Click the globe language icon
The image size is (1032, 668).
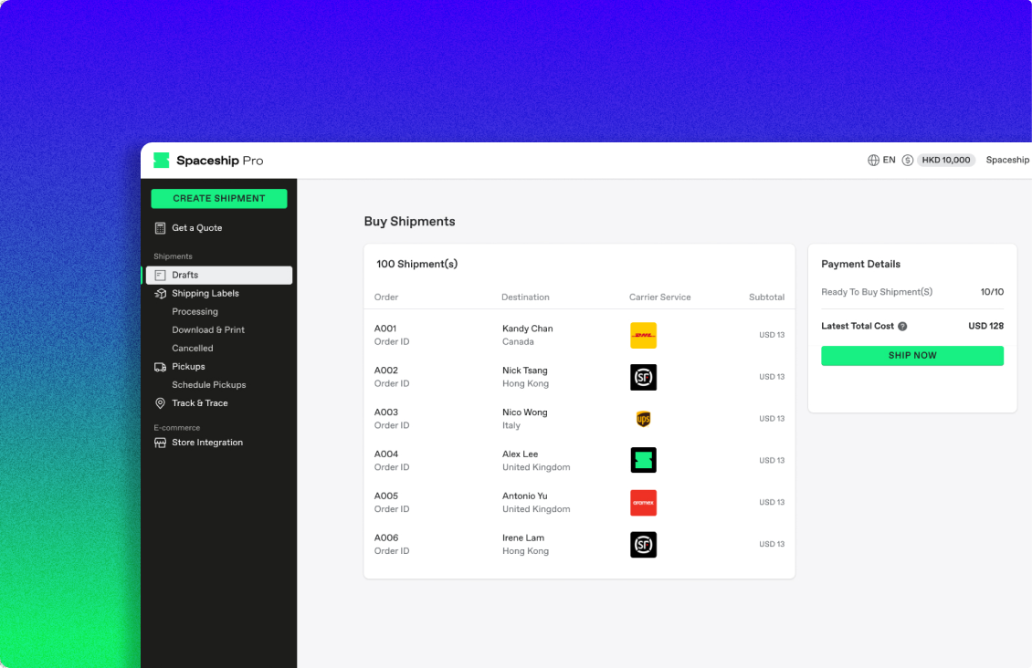873,161
